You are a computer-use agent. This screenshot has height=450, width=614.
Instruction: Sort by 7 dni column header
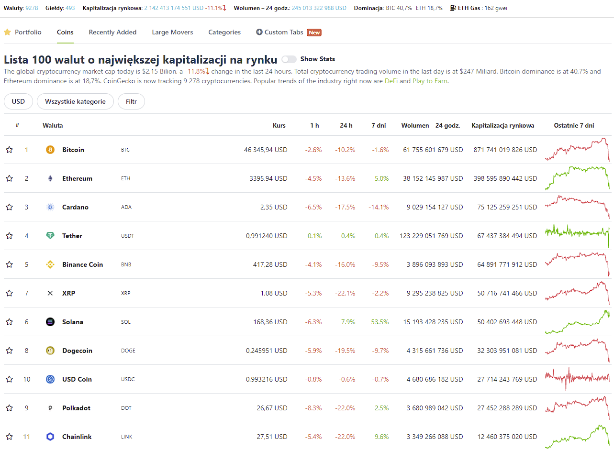point(379,126)
